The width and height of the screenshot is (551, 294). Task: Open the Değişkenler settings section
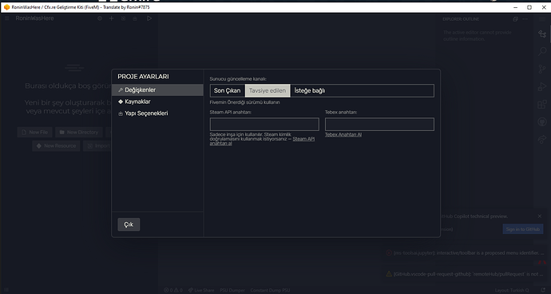point(157,90)
